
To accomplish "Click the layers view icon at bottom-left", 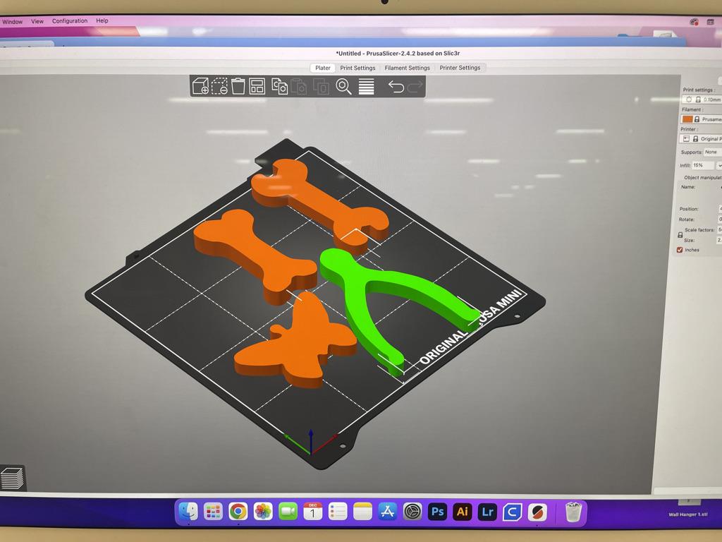I will [13, 478].
